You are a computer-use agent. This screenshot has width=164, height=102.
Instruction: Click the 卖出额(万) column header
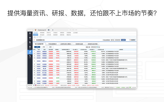coord(92,50)
